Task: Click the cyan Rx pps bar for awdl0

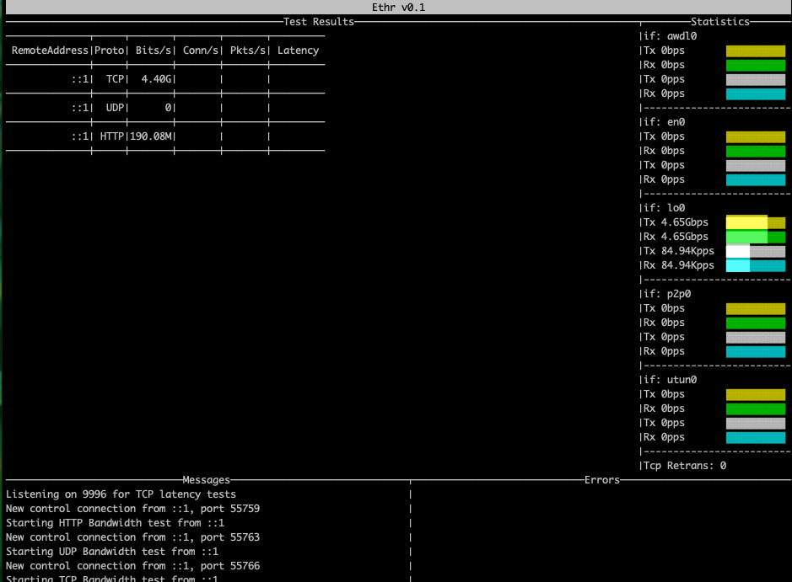Action: 756,93
